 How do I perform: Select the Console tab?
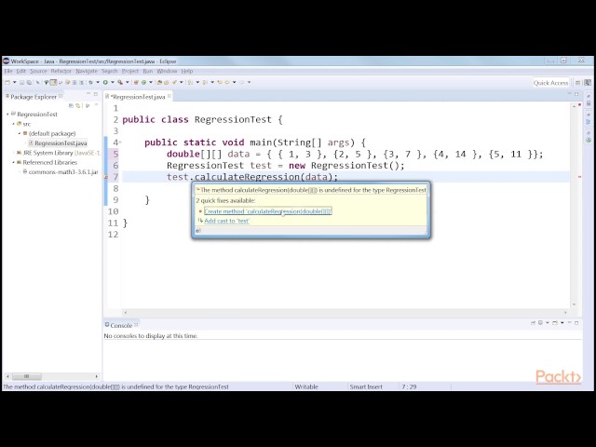tap(121, 325)
